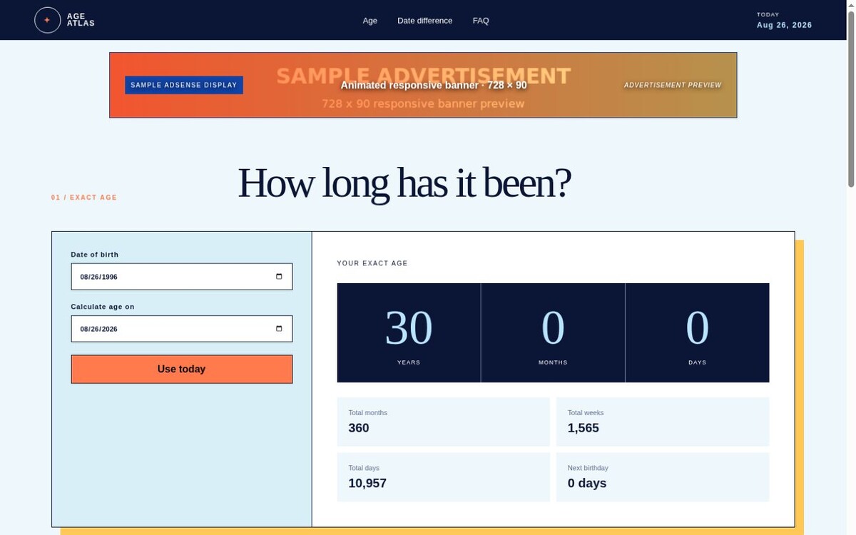Select the 30 years value
Viewport: 856px width, 535px height.
point(409,328)
